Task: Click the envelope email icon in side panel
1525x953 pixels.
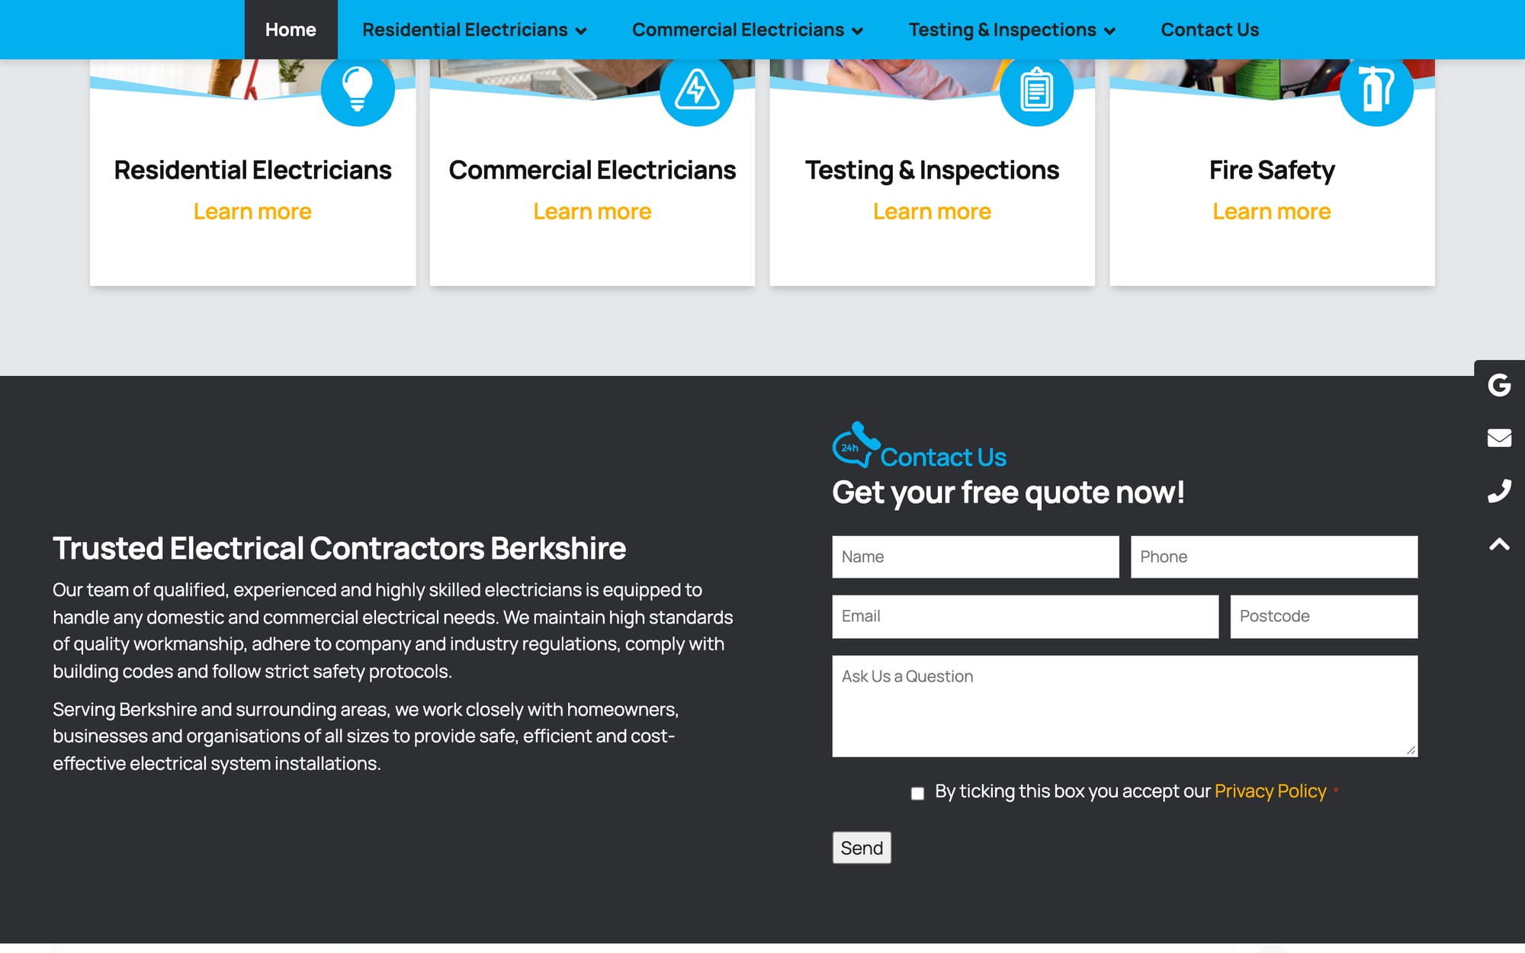Action: (x=1499, y=438)
